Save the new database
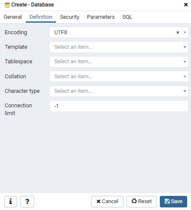Image resolution: width=191 pixels, height=210 pixels. point(173,201)
